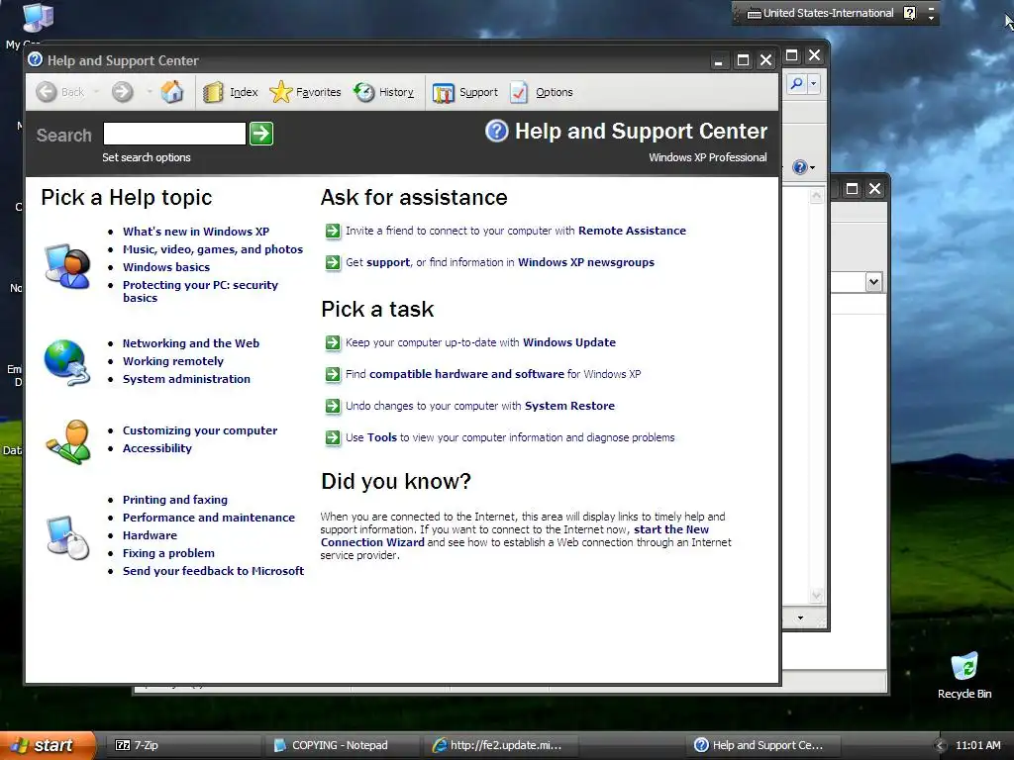1014x760 pixels.
Task: Open Back button history dropdown arrow
Action: pyautogui.click(x=96, y=92)
